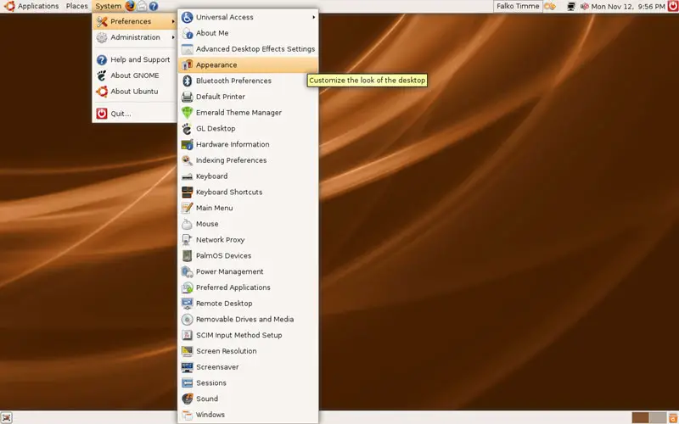Expand Universal Access submenu
The width and height of the screenshot is (679, 424).
(x=248, y=17)
